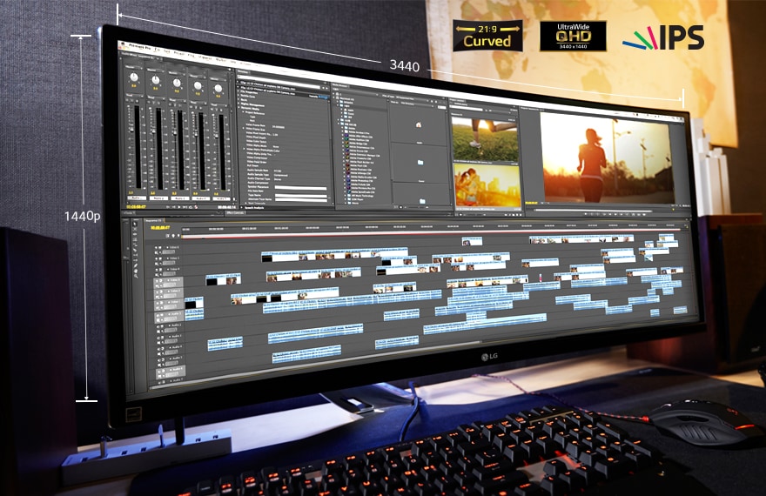Toggle eye visibility for Video 6 track
Image resolution: width=766 pixels, height=496 pixels.
158,248
